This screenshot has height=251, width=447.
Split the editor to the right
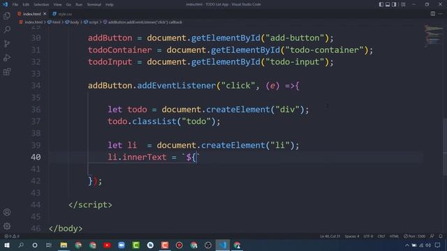tap(433, 14)
